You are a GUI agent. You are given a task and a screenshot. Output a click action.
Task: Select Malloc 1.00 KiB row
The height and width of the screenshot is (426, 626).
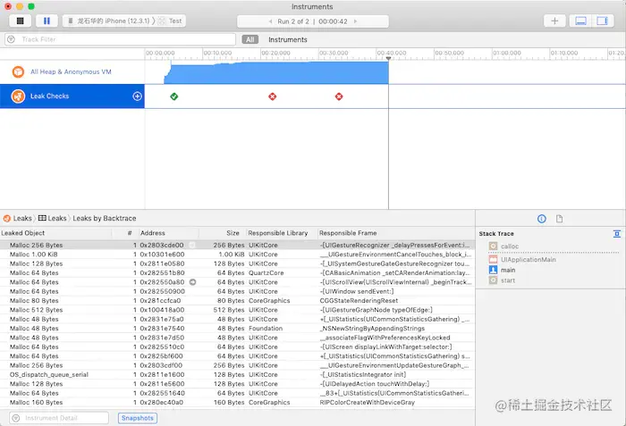coord(237,255)
